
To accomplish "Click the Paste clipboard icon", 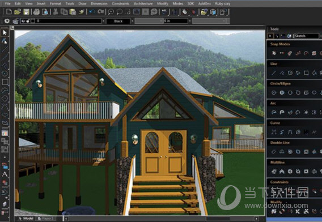I will point(73,12).
